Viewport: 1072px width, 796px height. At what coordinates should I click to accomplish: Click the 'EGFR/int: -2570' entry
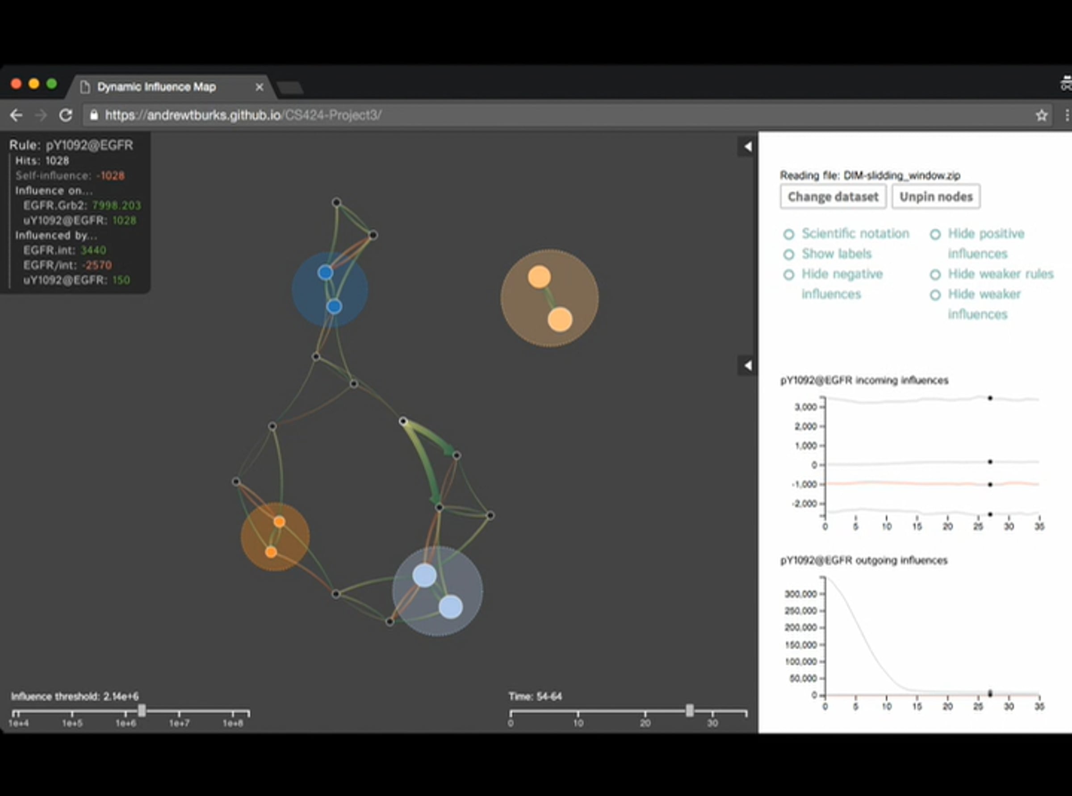coord(67,266)
